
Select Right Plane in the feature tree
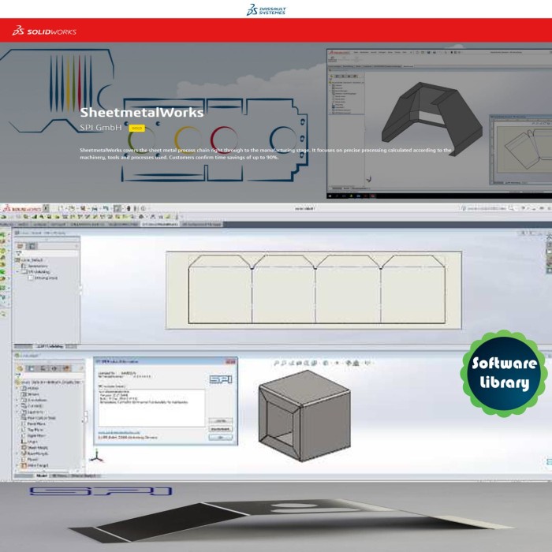pos(33,436)
